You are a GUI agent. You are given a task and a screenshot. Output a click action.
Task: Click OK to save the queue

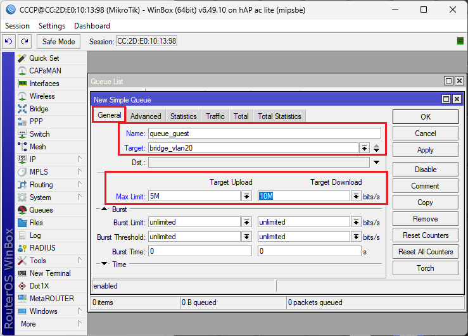[426, 117]
